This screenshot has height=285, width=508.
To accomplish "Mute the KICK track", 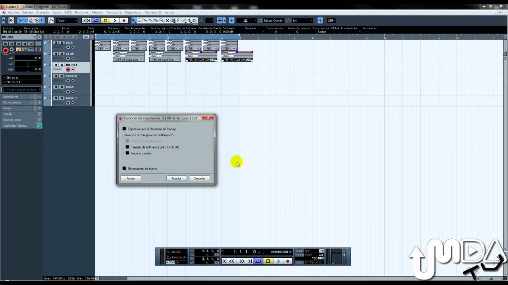I will (x=56, y=43).
